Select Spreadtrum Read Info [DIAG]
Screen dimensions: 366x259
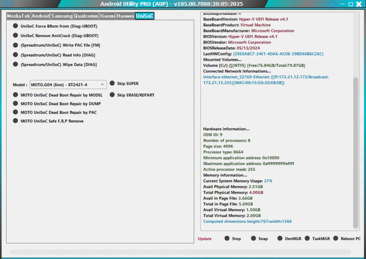point(54,55)
